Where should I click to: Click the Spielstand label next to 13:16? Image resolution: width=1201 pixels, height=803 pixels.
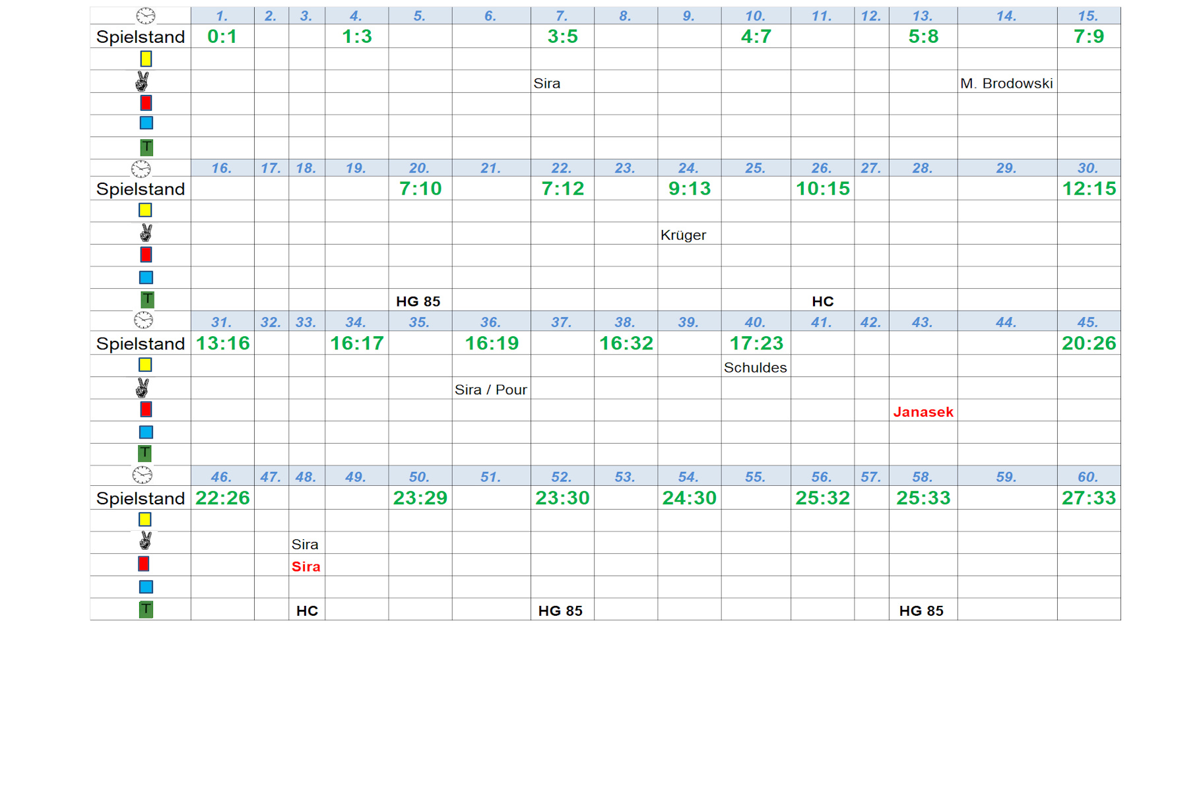pyautogui.click(x=141, y=343)
